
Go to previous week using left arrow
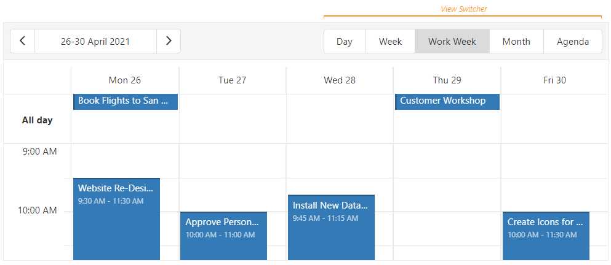click(x=23, y=41)
